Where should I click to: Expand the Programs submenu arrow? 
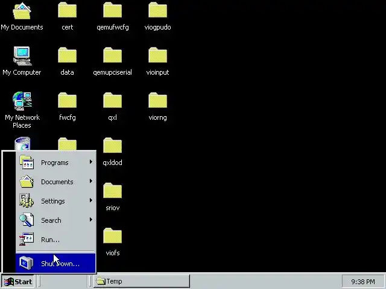coord(91,162)
